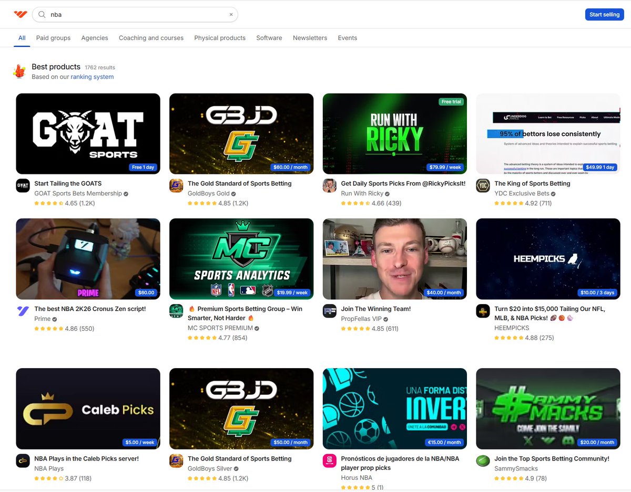This screenshot has width=631, height=492.
Task: Click the Prime avatar icon
Action: click(23, 311)
